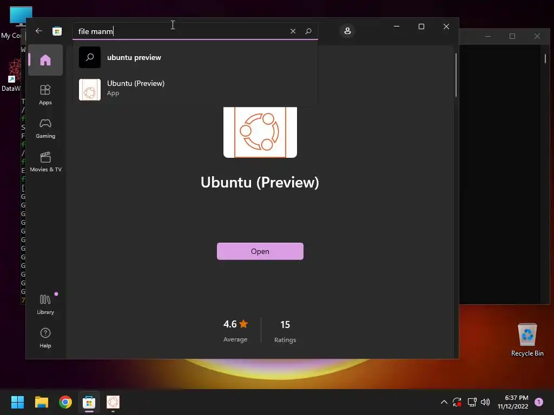Open the notification badge showing 1

coord(539,402)
